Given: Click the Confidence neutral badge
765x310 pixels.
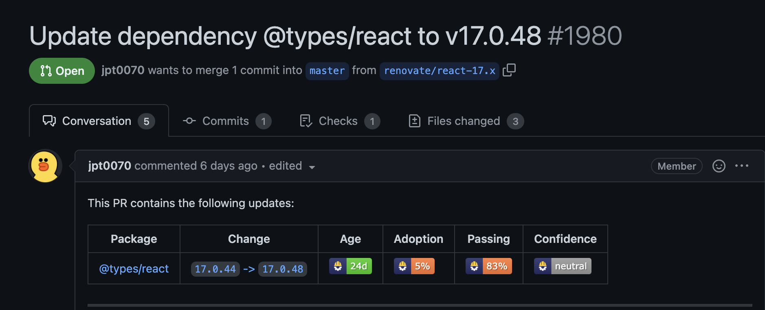Looking at the screenshot, I should point(563,266).
